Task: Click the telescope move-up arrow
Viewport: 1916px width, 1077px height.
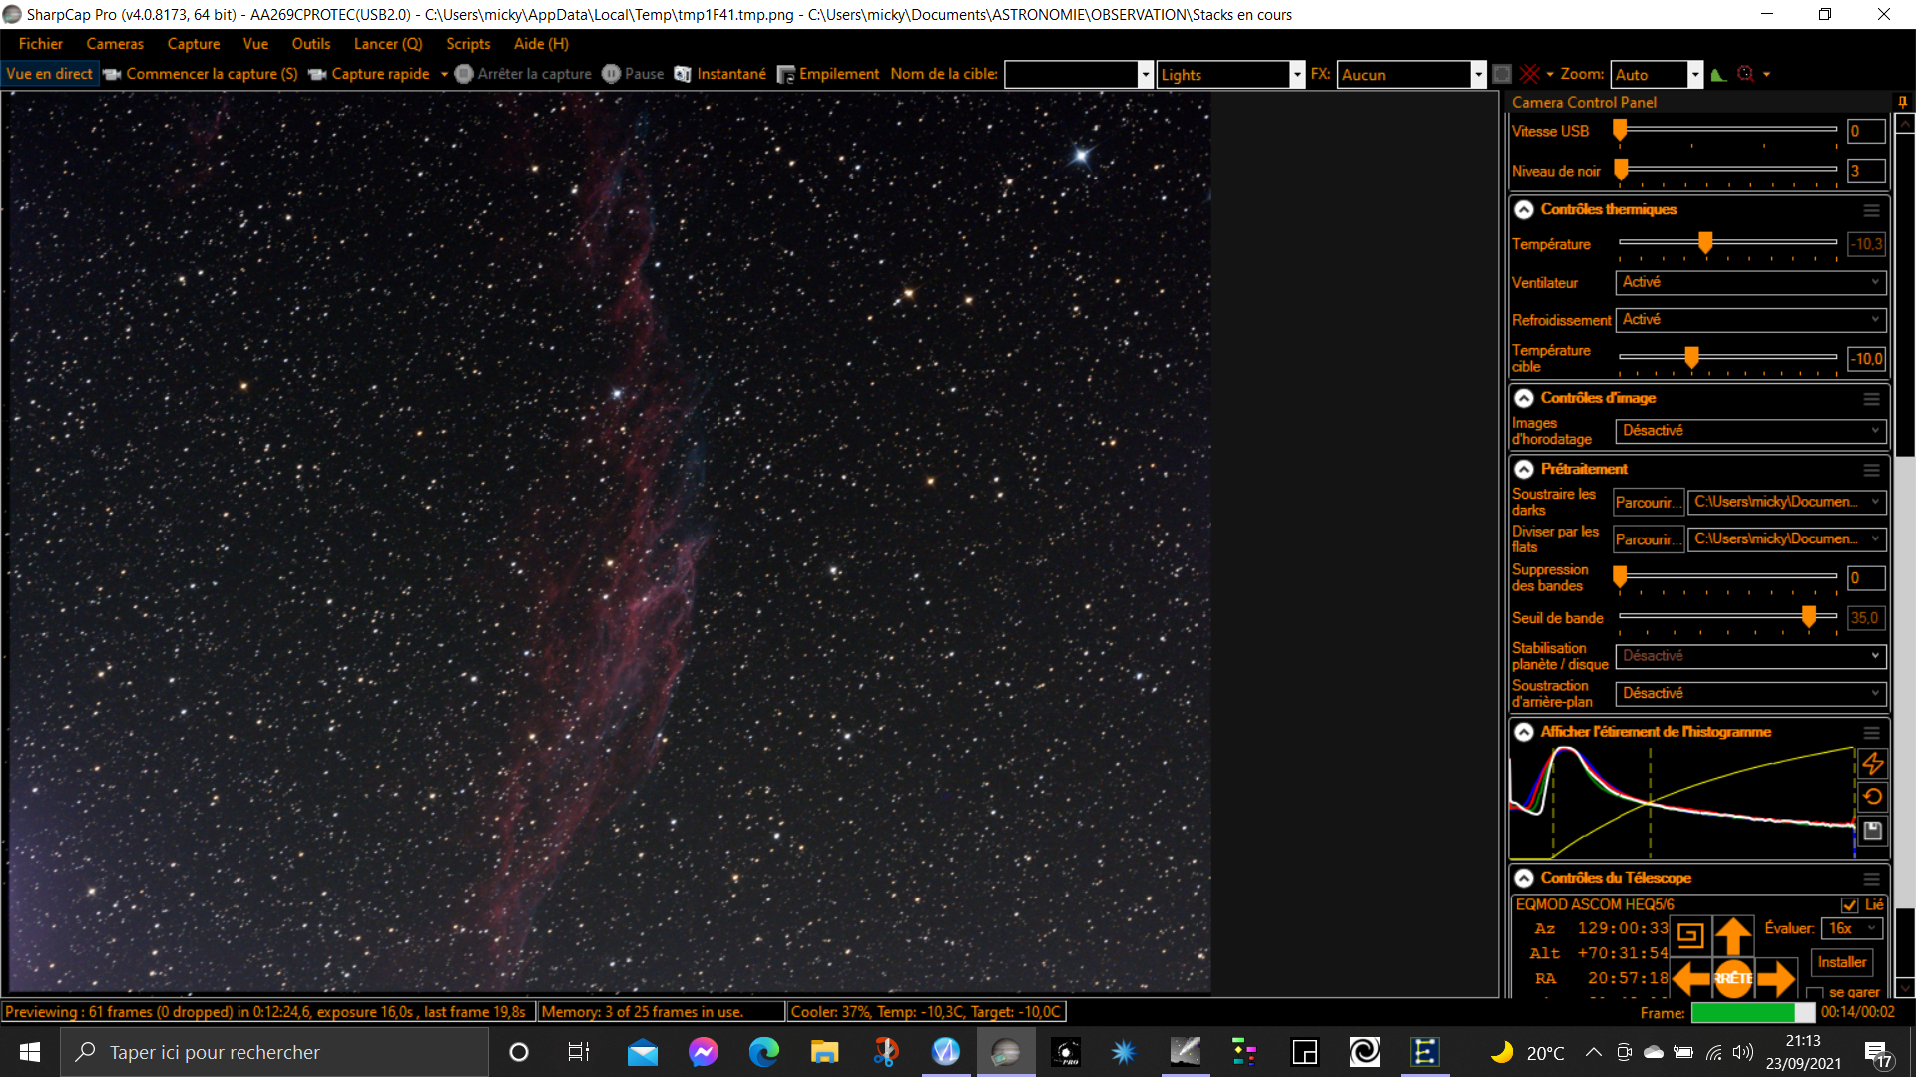Action: pos(1733,935)
